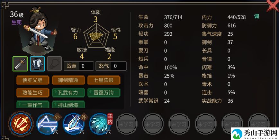Select the 主内 internal skill icon
This screenshot has height=140, width=279.
100,124
